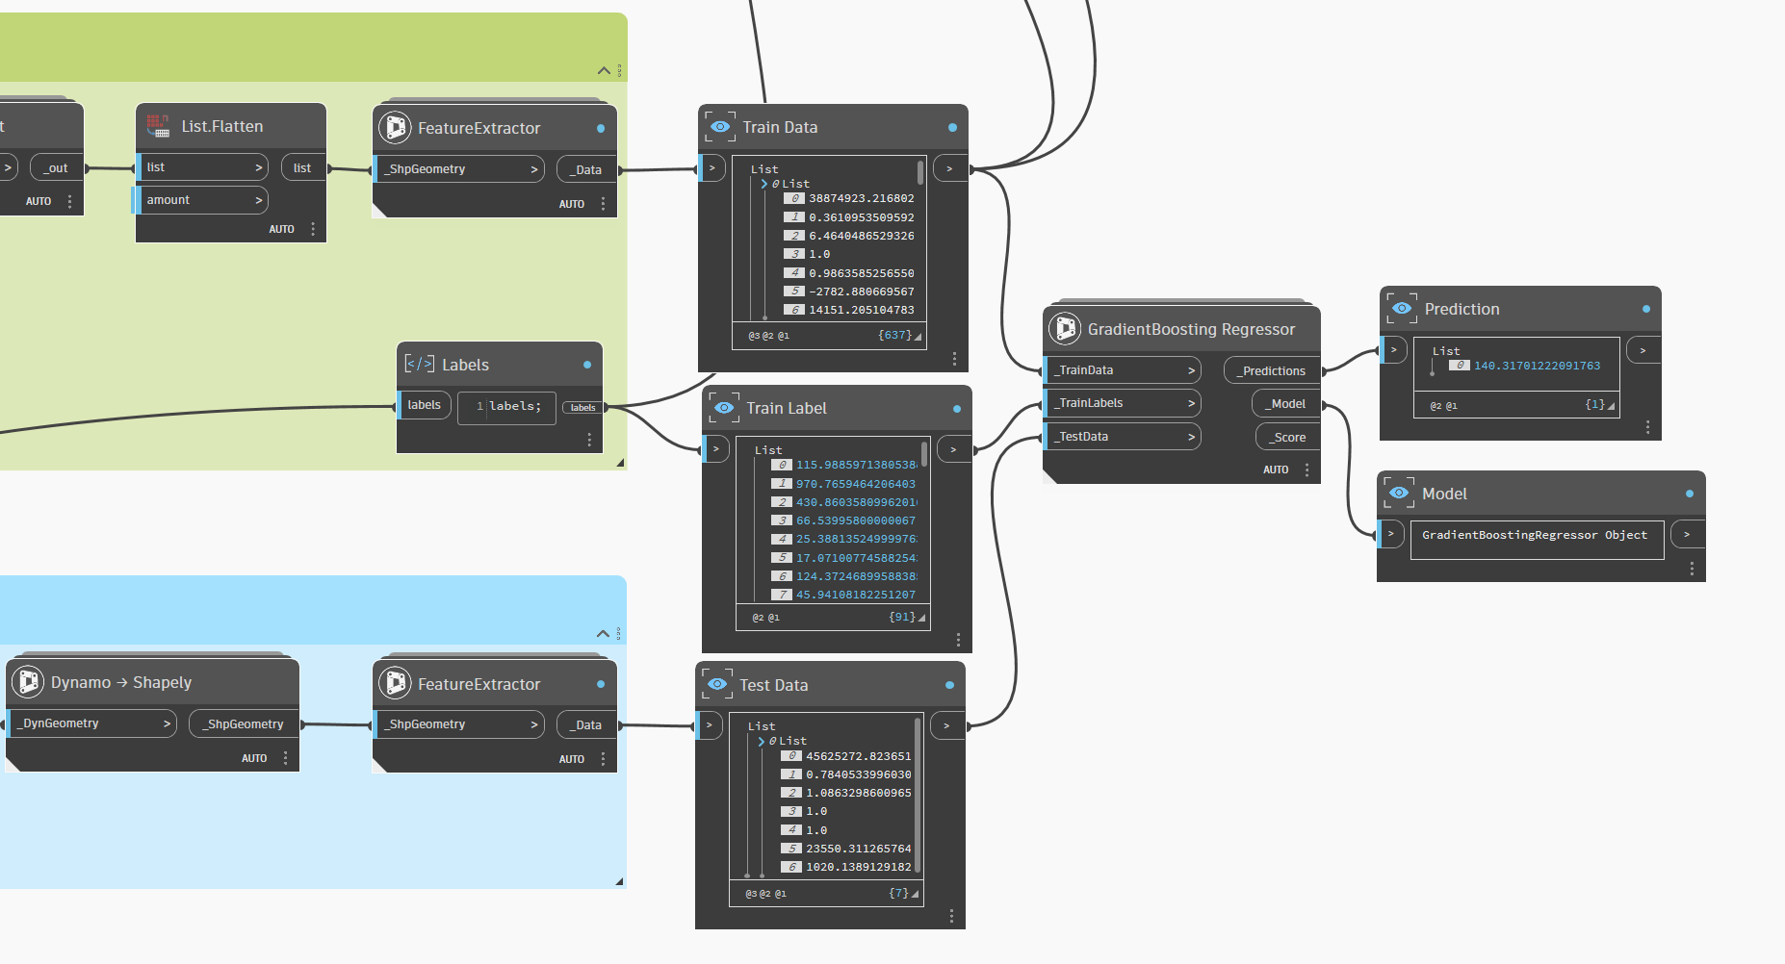Click the Train Data watch output port

tap(950, 169)
